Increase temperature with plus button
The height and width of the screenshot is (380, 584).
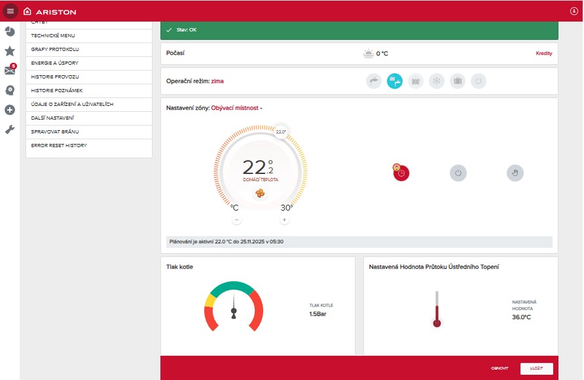point(284,220)
